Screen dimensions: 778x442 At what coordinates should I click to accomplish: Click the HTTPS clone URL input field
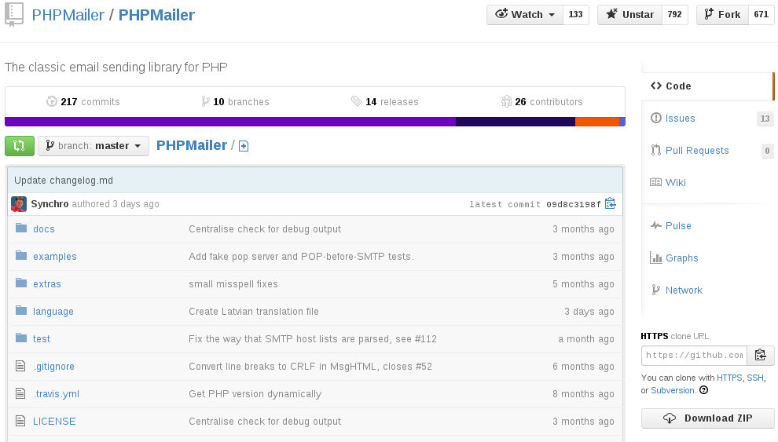694,356
